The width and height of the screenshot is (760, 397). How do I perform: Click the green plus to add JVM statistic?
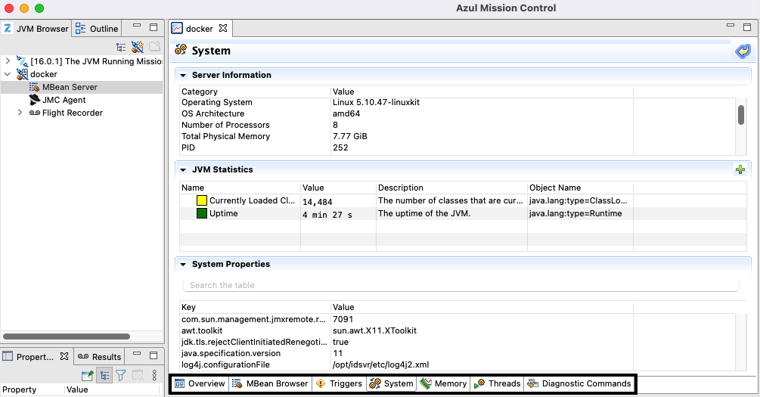(740, 169)
